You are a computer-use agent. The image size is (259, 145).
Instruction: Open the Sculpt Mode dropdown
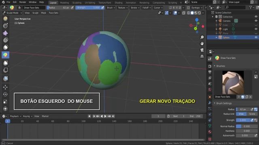coord(13,13)
